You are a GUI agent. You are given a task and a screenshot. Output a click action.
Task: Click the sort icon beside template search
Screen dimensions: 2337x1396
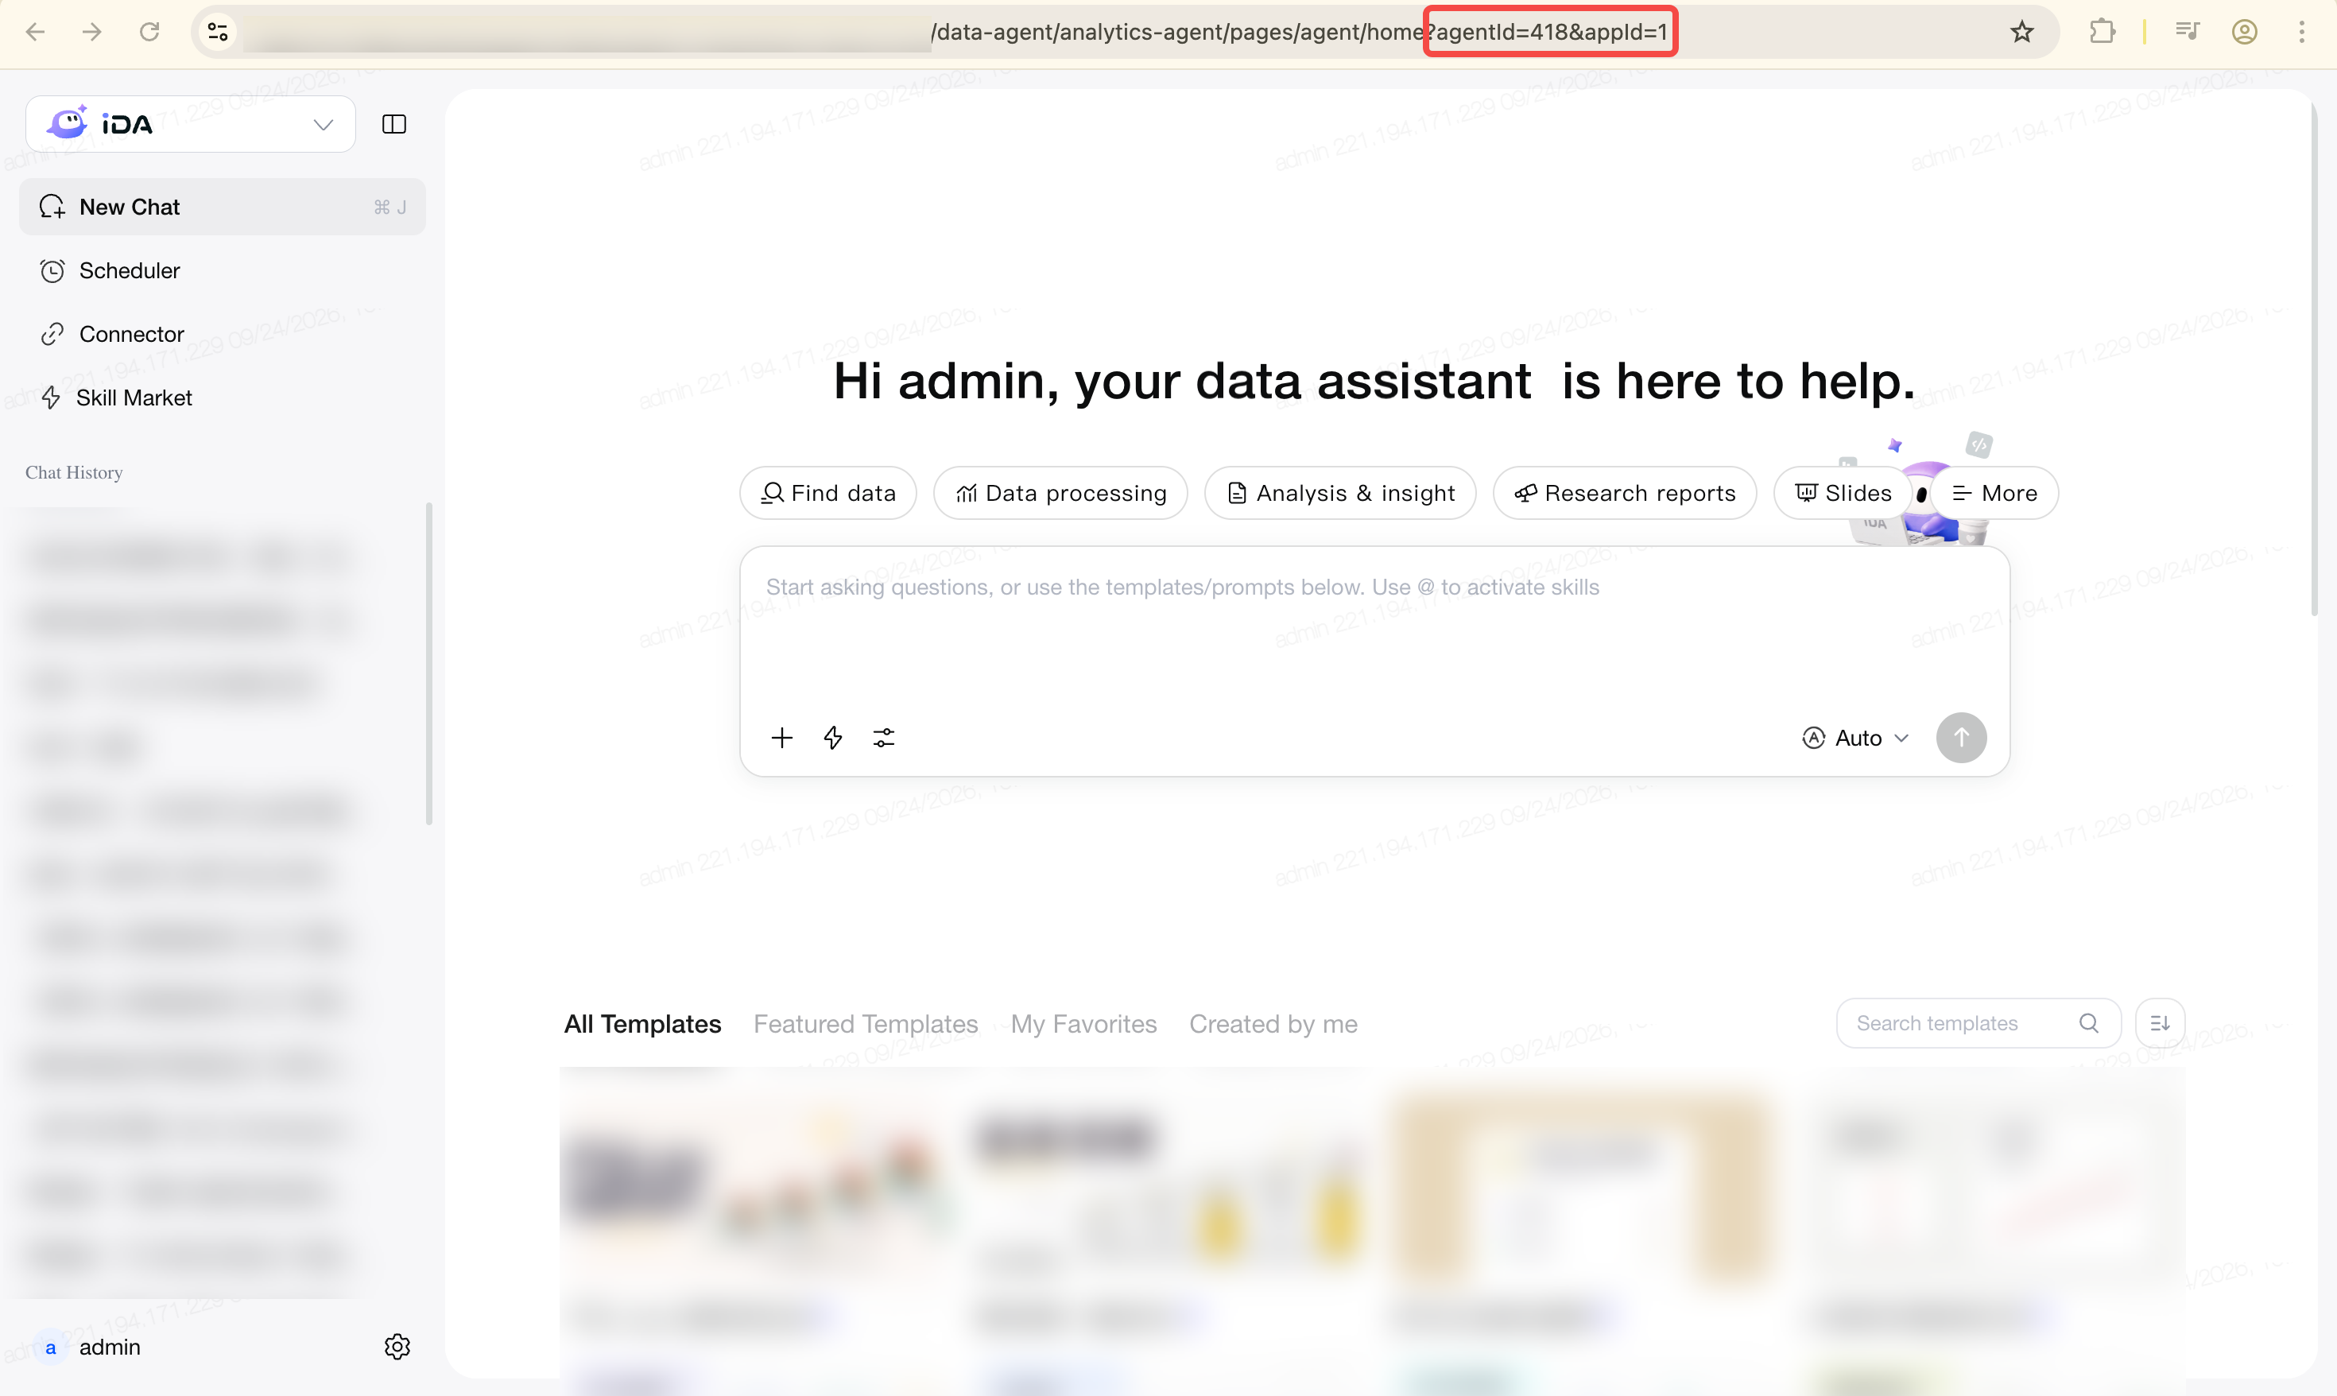tap(2159, 1023)
